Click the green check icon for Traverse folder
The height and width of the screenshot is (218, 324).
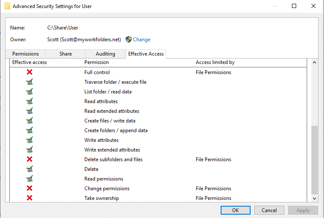coord(30,82)
